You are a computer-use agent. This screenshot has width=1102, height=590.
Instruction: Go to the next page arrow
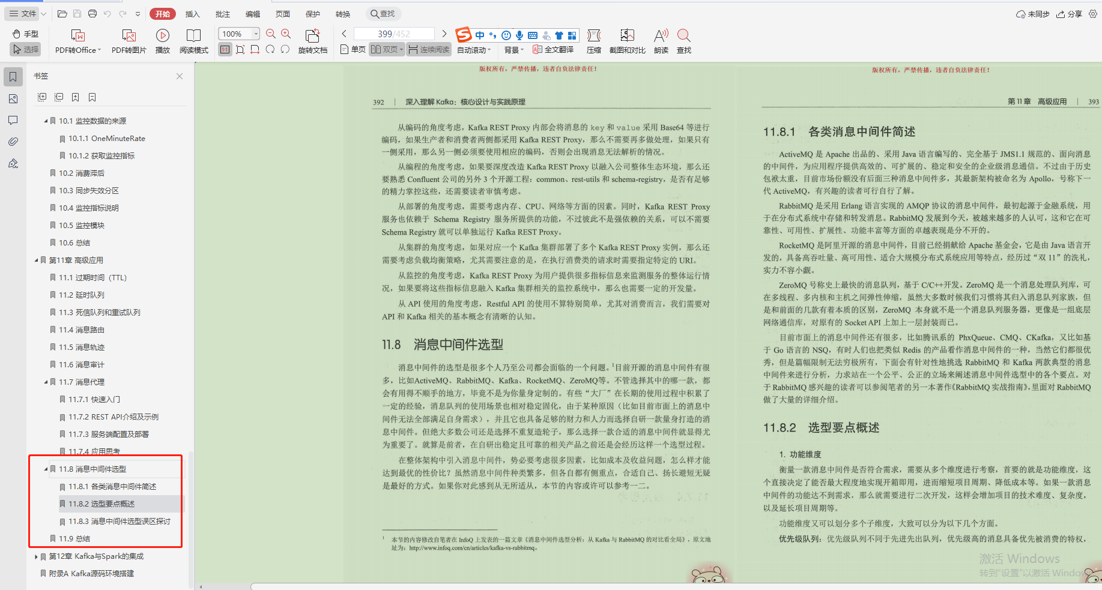point(444,34)
